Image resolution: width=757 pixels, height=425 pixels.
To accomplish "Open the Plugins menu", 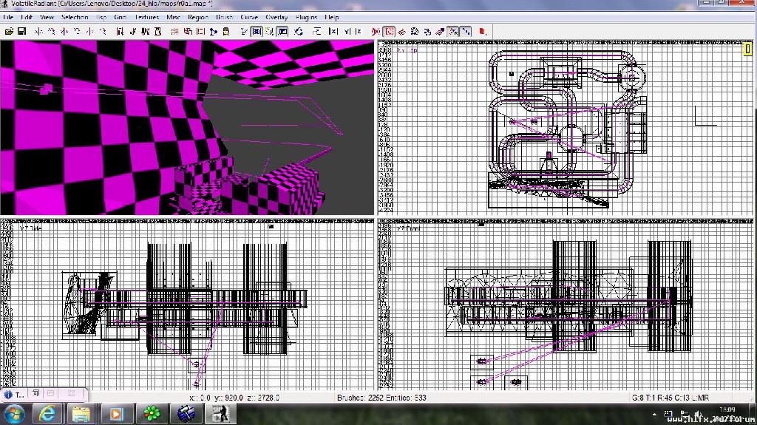I will click(306, 17).
